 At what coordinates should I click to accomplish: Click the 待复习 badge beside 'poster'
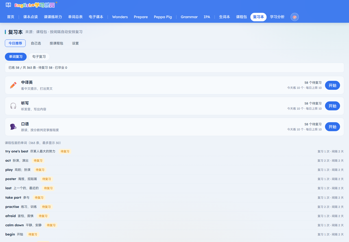tap(47, 179)
